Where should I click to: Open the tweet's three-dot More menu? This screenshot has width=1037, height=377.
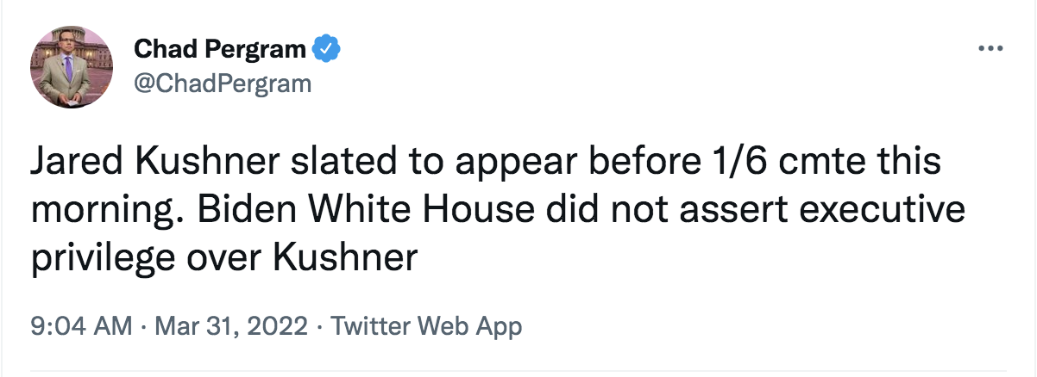pyautogui.click(x=990, y=50)
